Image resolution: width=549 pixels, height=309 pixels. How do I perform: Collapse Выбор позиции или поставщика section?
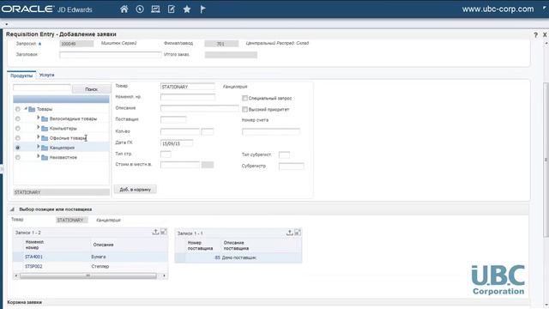[x=12, y=209]
